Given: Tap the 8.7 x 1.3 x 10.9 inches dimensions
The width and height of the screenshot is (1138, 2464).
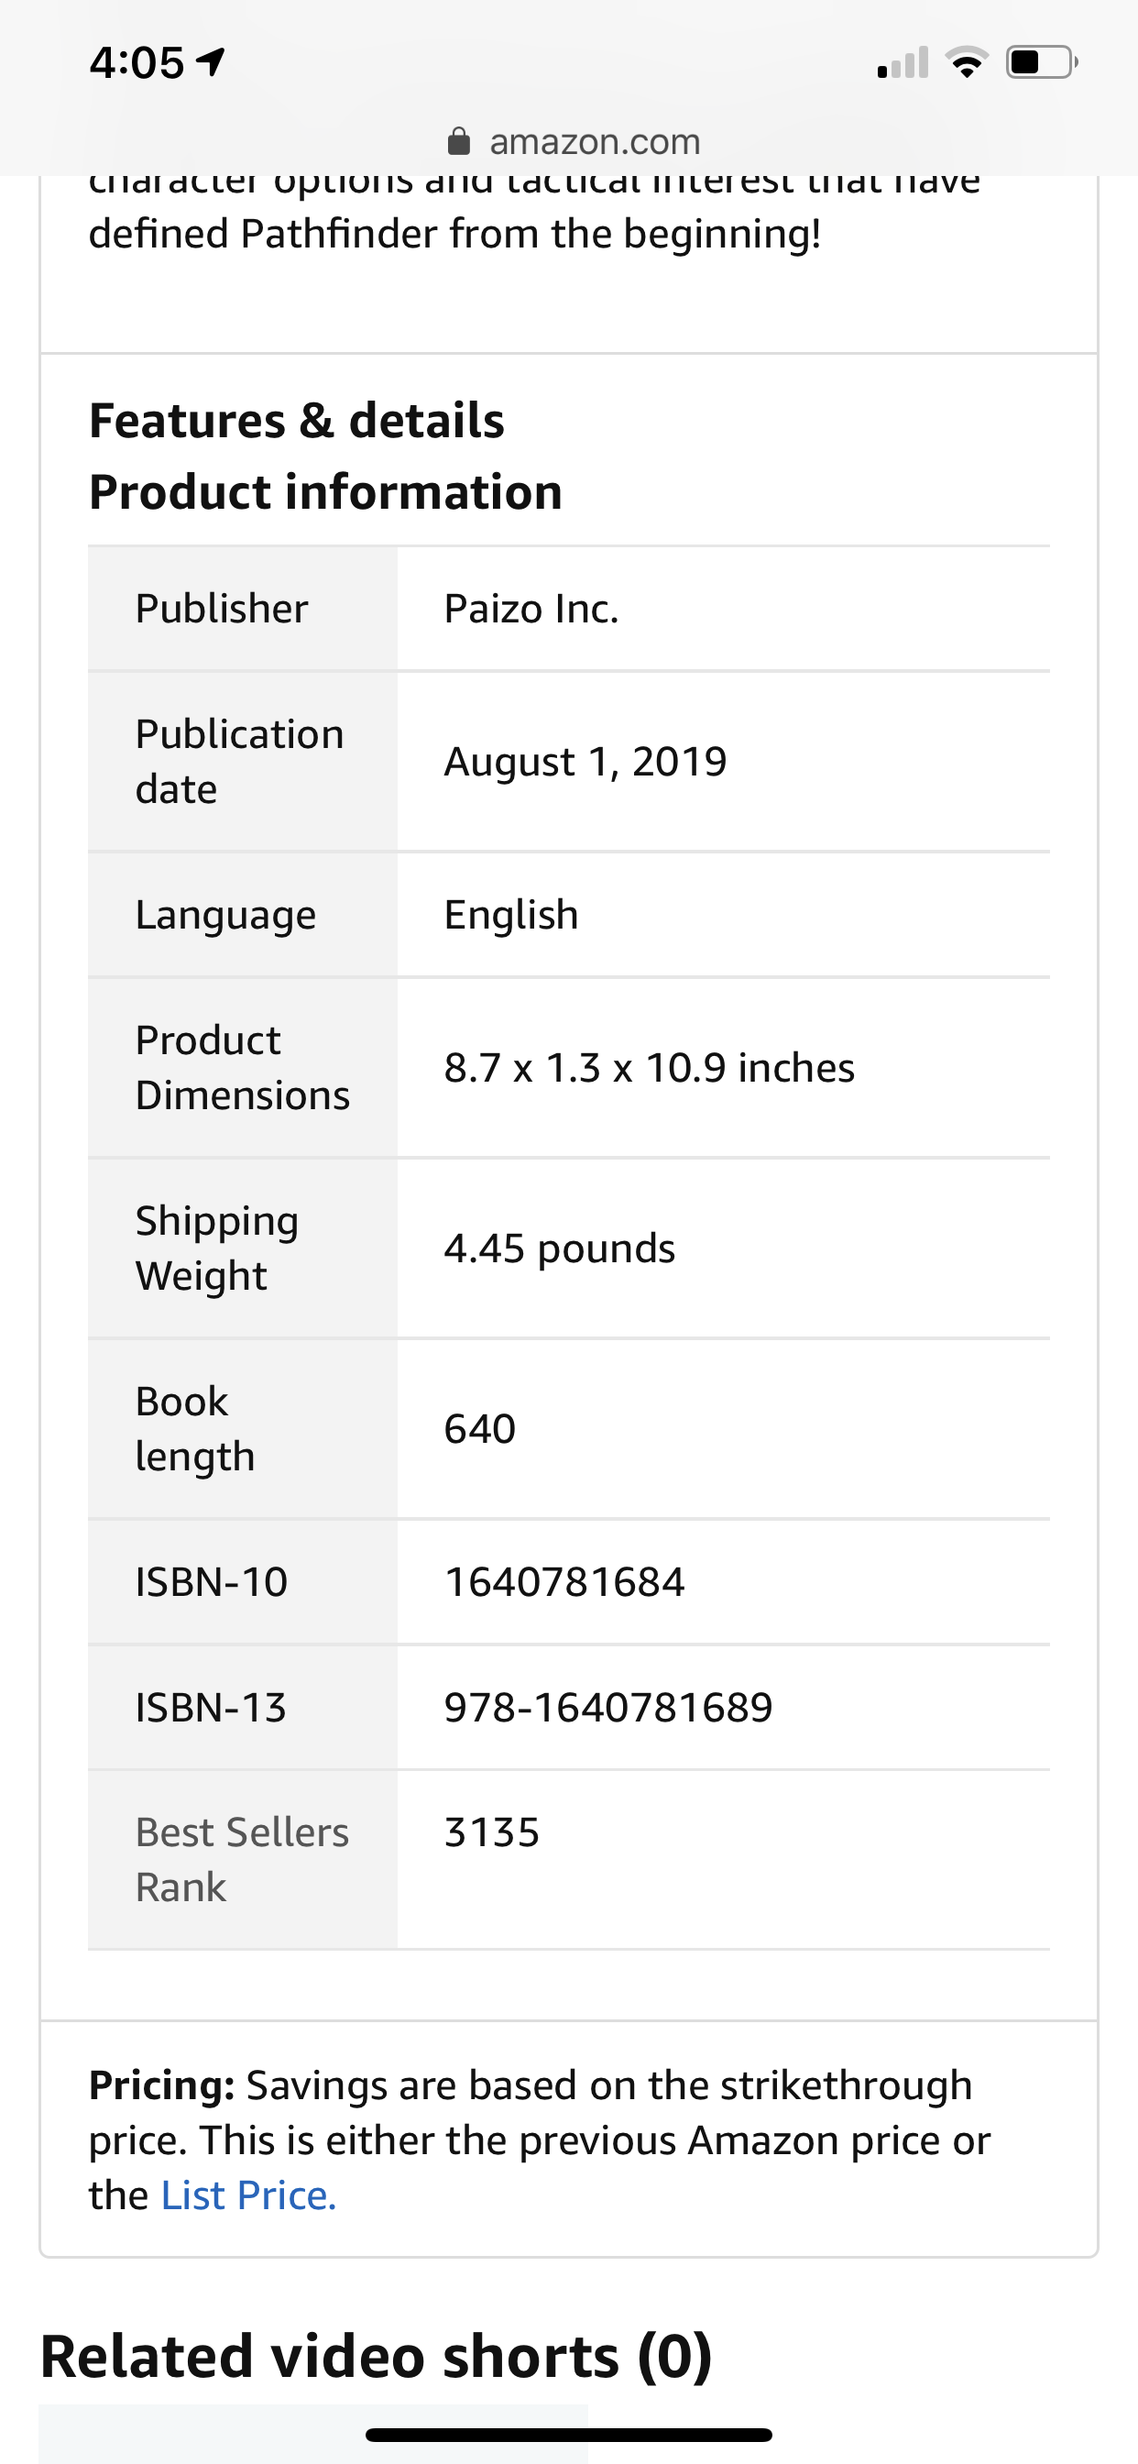Looking at the screenshot, I should [x=650, y=1068].
